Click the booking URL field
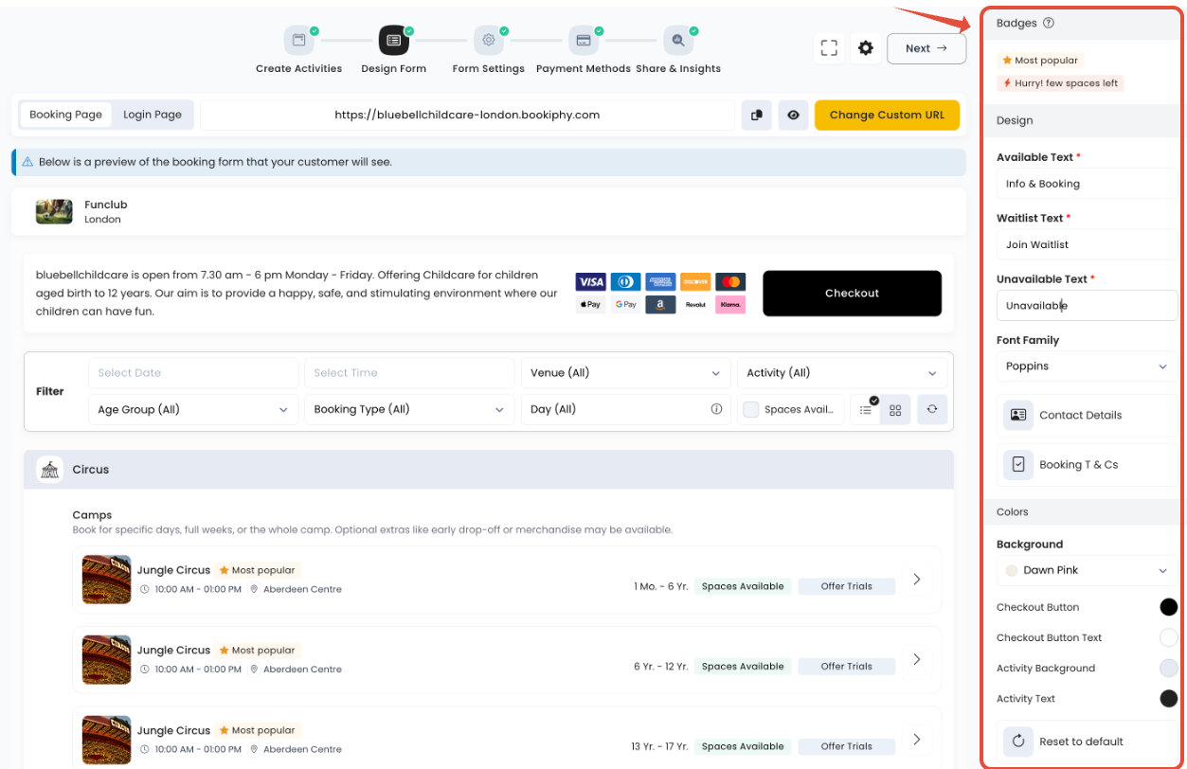 coord(467,116)
